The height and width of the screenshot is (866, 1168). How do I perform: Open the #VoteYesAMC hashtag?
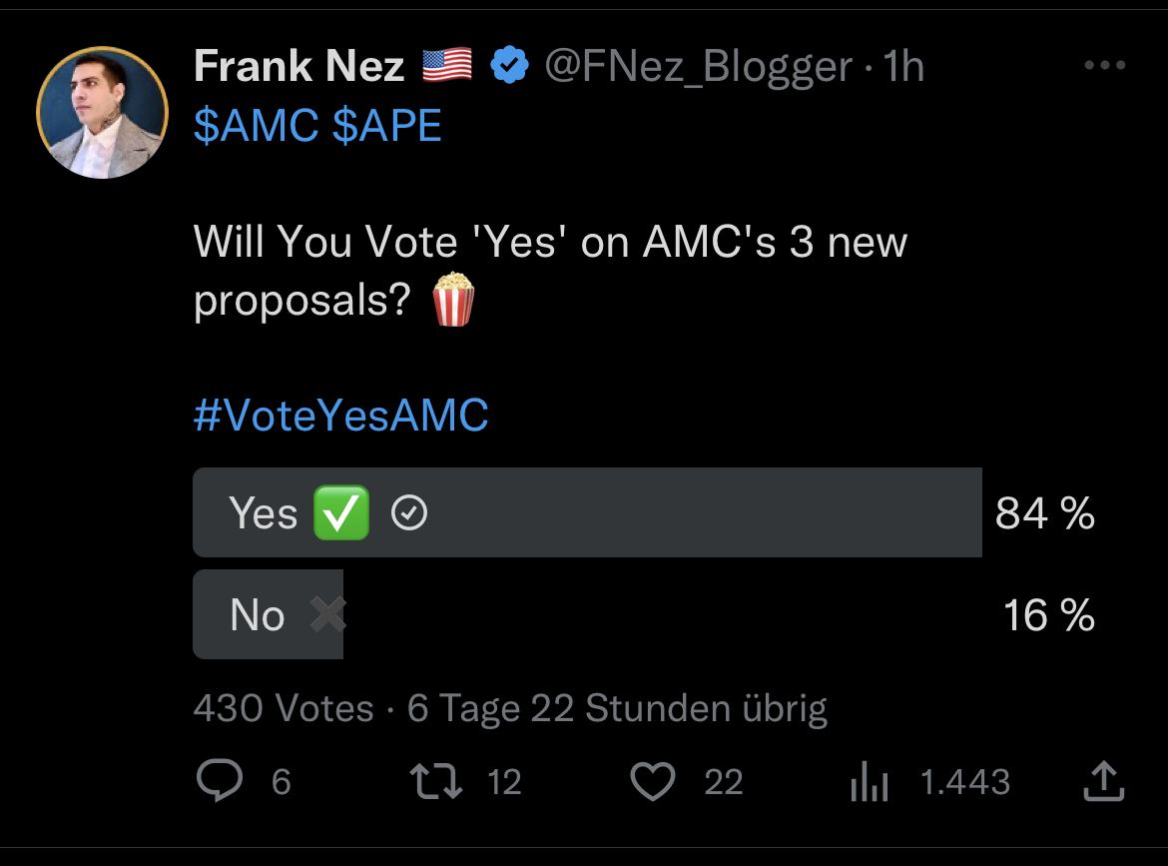[x=340, y=415]
